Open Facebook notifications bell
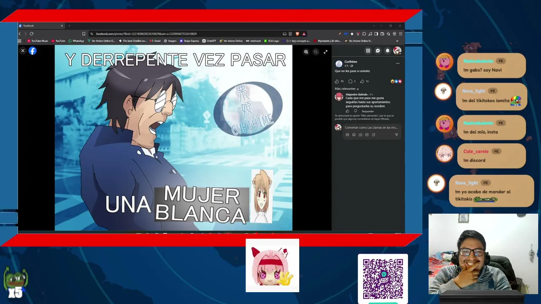541x304 pixels. (388, 51)
